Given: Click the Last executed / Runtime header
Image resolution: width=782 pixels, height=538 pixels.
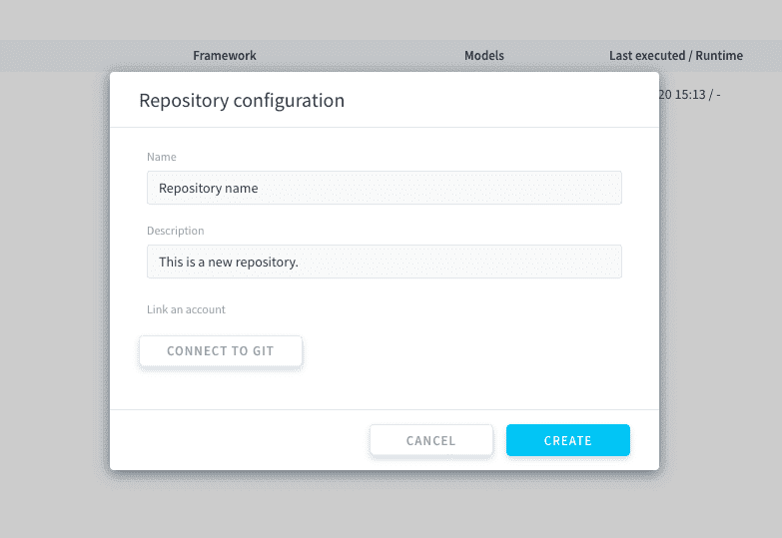Looking at the screenshot, I should [676, 55].
